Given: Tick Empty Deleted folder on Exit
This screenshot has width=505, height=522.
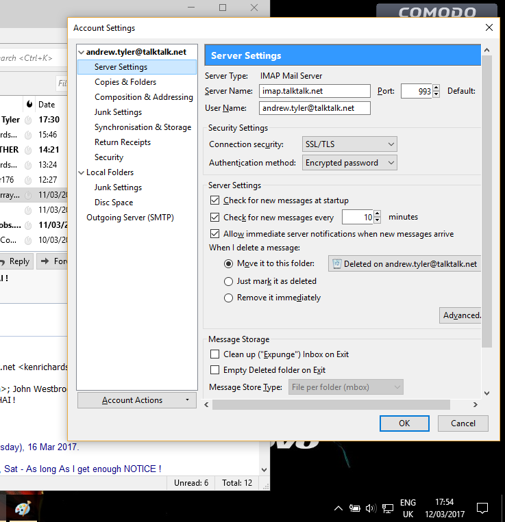Looking at the screenshot, I should [x=215, y=370].
